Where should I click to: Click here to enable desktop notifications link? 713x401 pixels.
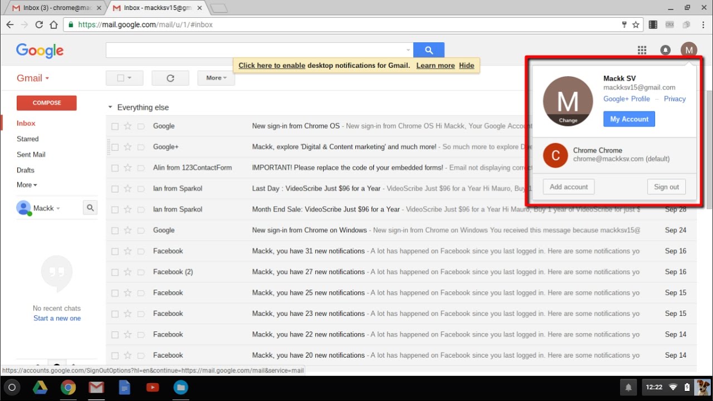[272, 65]
